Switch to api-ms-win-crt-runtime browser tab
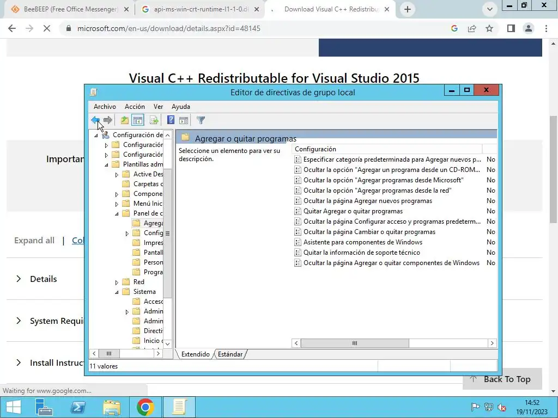The height and width of the screenshot is (418, 558). pyautogui.click(x=201, y=9)
